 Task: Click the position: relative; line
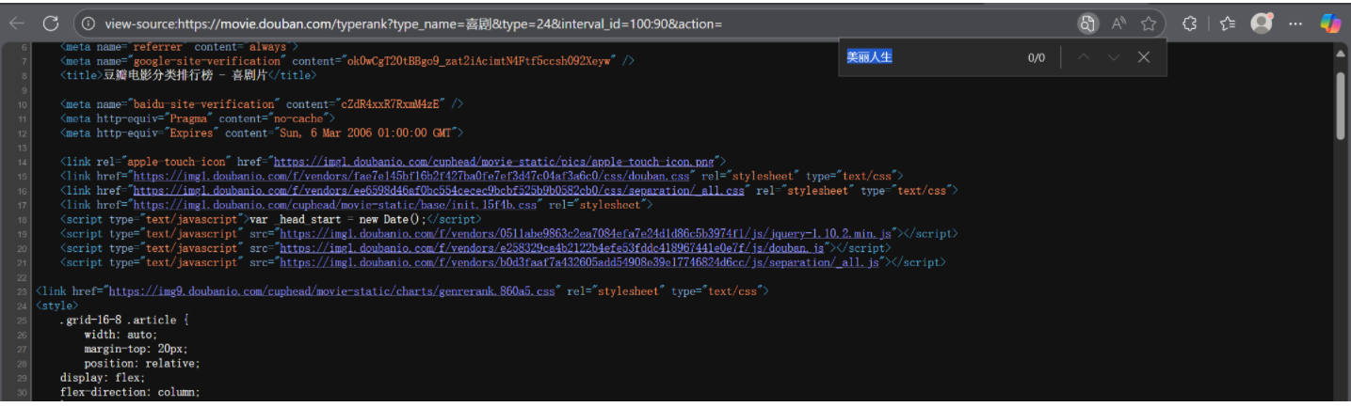point(141,363)
